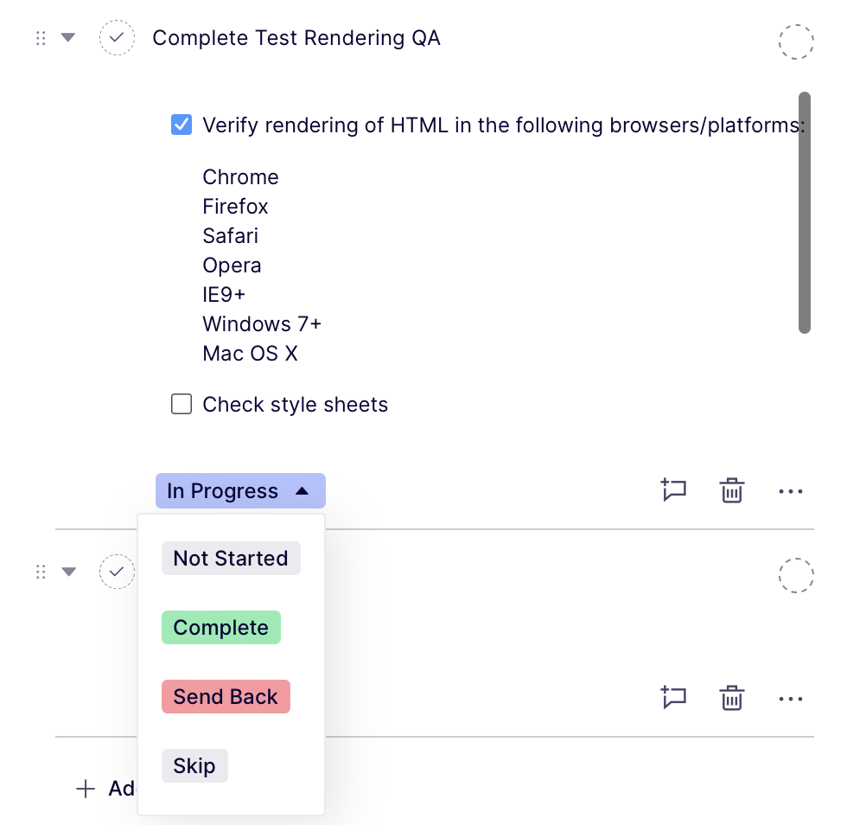Select the Skip status option

[194, 766]
